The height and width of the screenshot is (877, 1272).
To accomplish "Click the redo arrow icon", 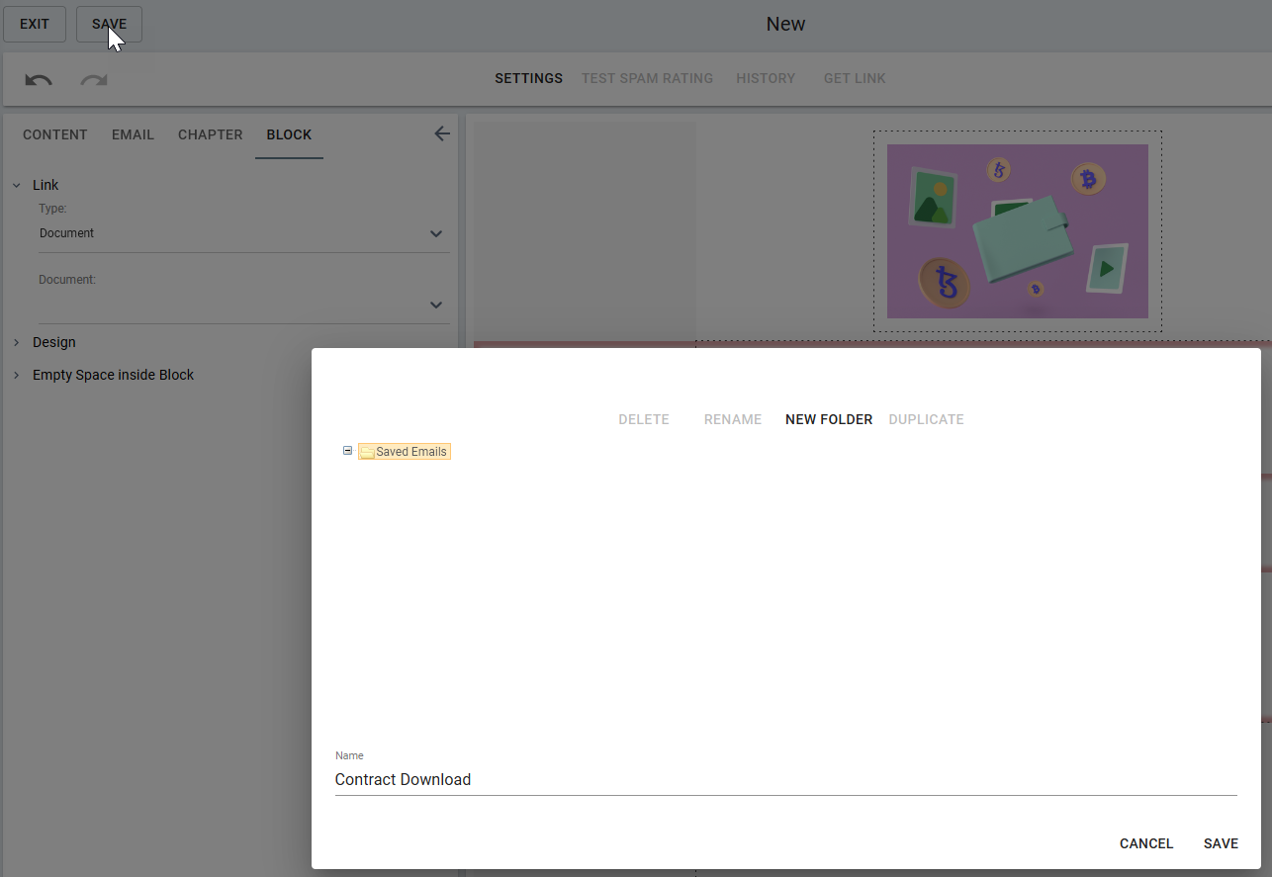I will pos(94,80).
